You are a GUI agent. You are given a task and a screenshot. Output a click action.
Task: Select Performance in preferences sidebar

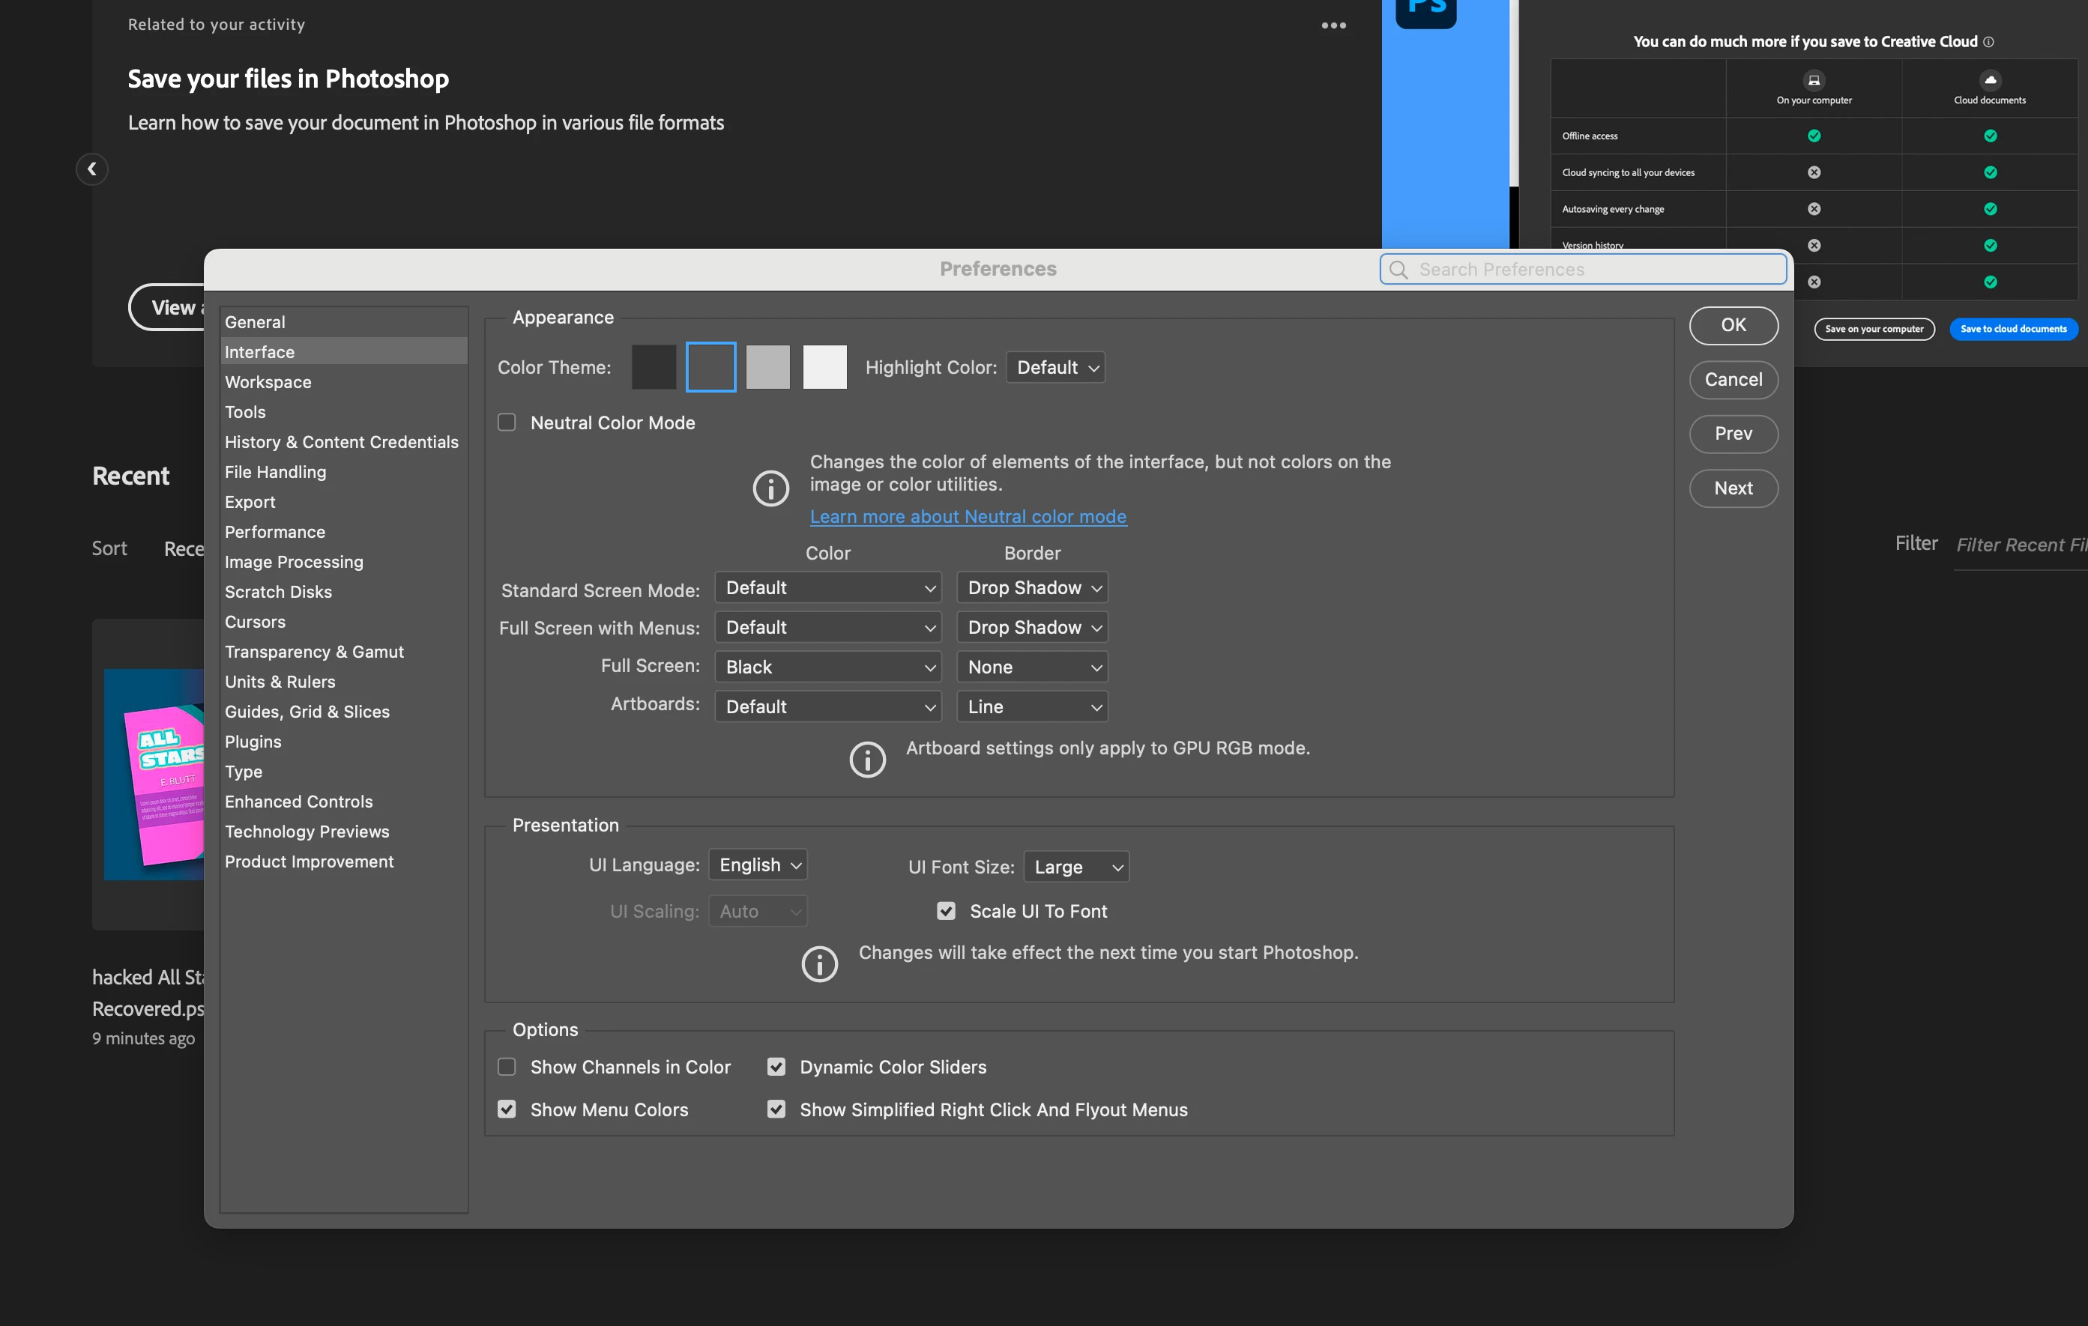coord(275,532)
